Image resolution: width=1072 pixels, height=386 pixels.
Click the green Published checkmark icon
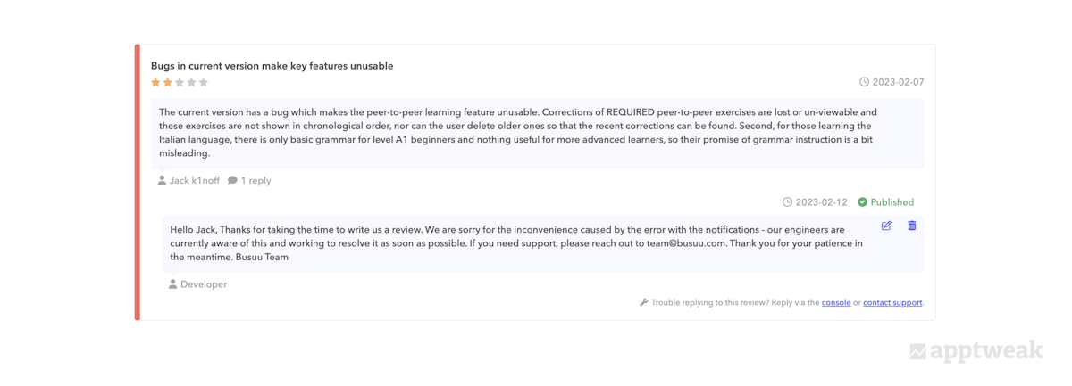(862, 202)
